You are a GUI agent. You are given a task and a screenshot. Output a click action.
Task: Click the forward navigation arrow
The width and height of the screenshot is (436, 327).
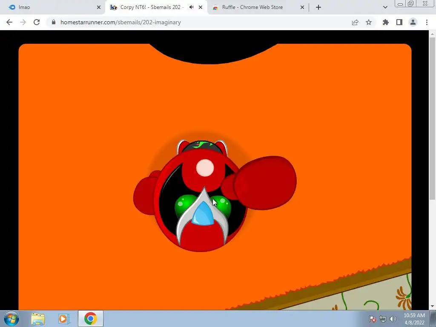point(23,22)
